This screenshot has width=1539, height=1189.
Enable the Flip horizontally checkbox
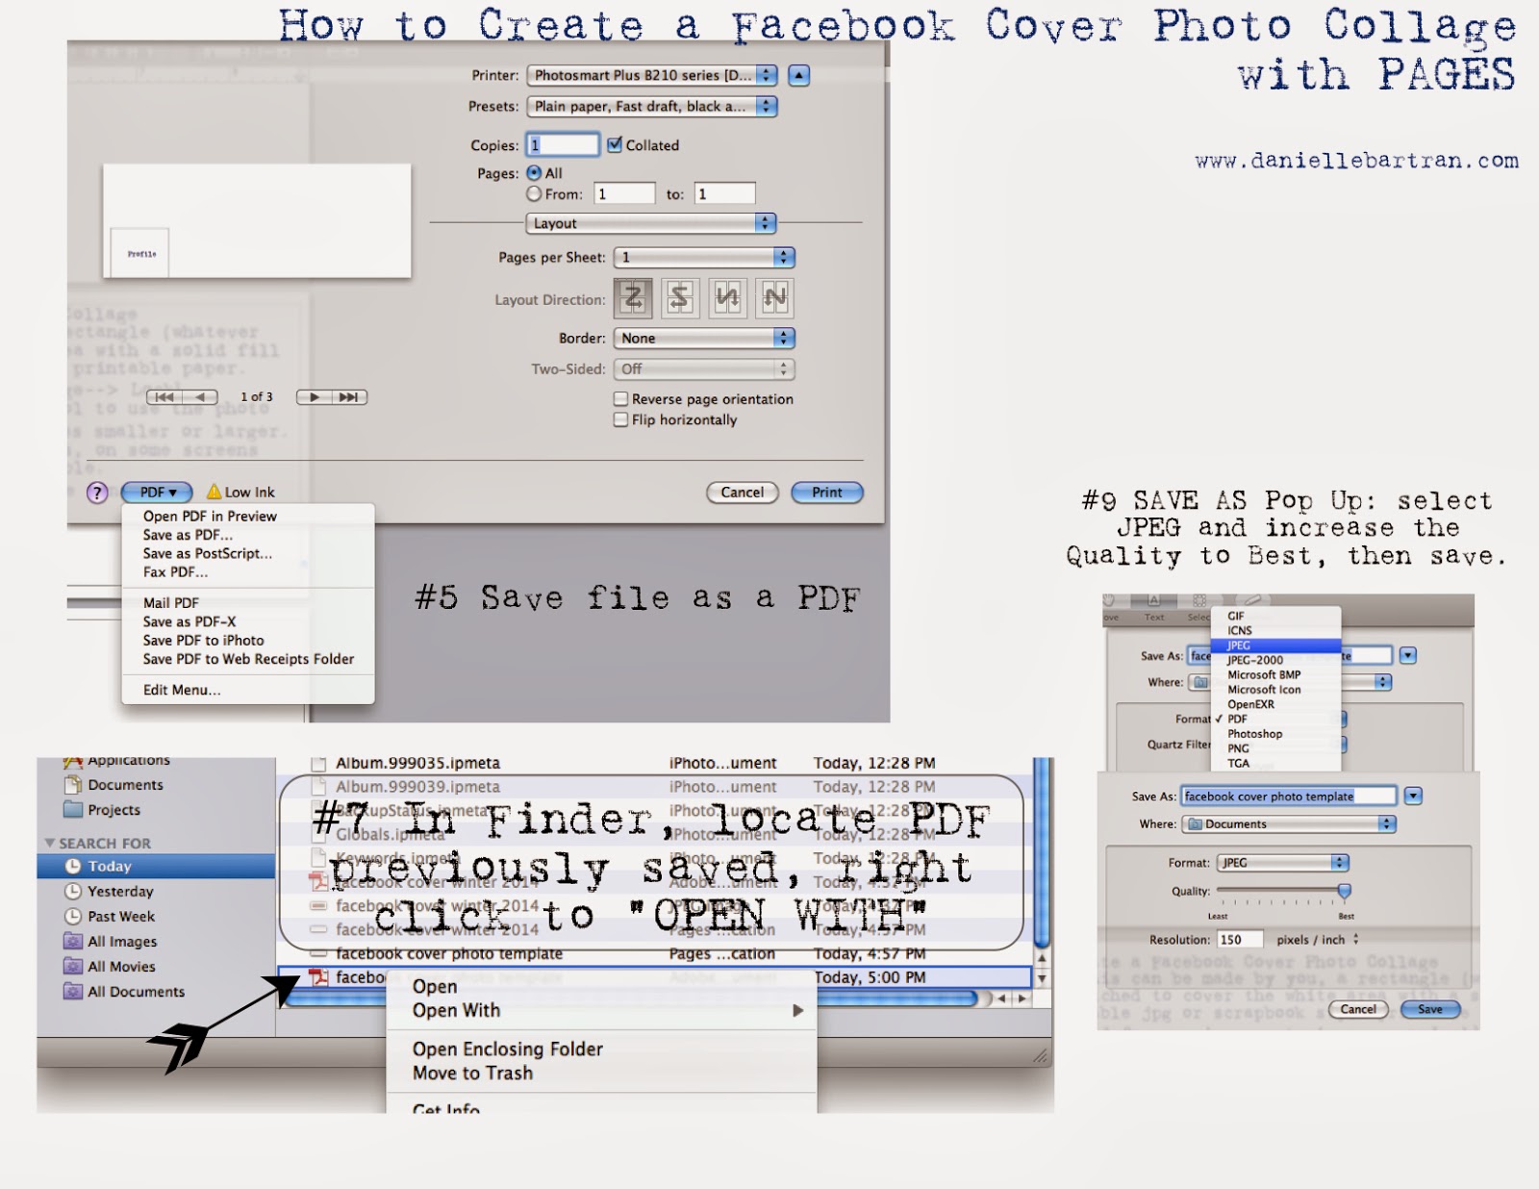(x=620, y=419)
